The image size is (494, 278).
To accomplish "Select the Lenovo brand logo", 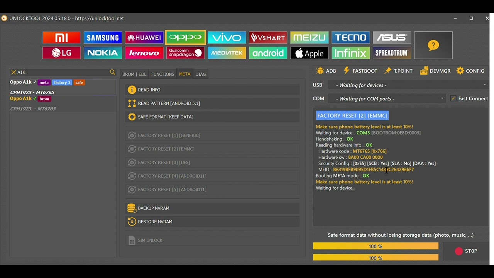I will [x=144, y=53].
